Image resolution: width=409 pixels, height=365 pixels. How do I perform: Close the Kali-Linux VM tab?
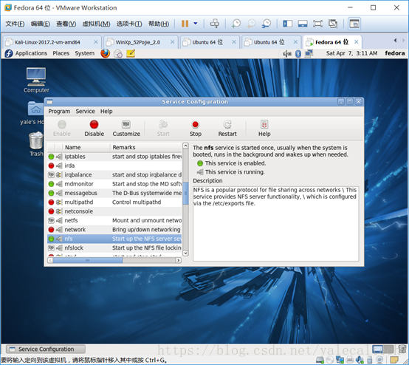click(96, 42)
